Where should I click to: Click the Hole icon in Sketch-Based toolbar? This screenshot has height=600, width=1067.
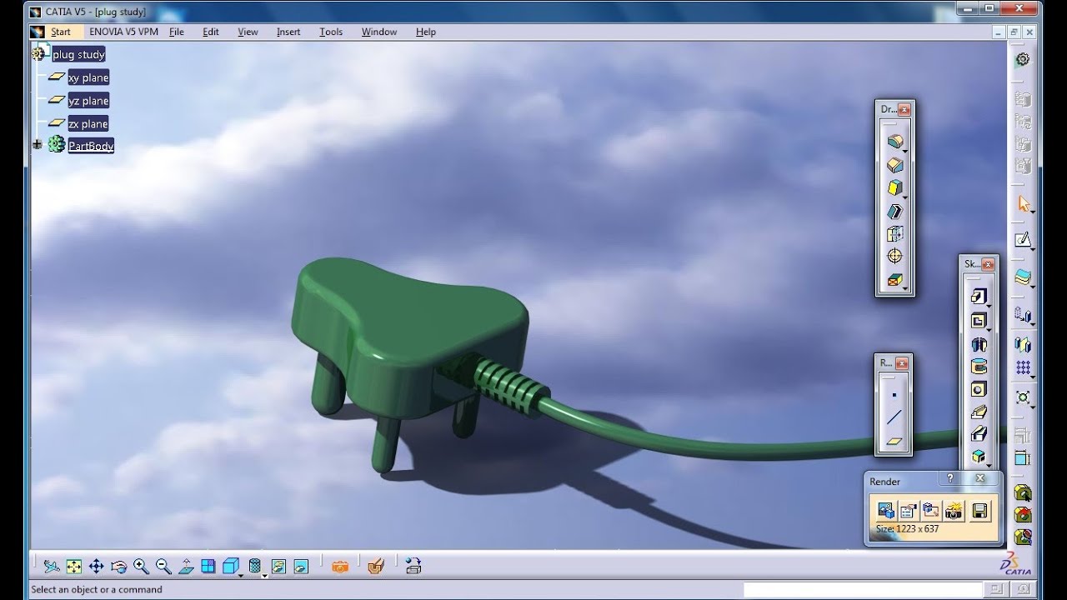point(979,388)
